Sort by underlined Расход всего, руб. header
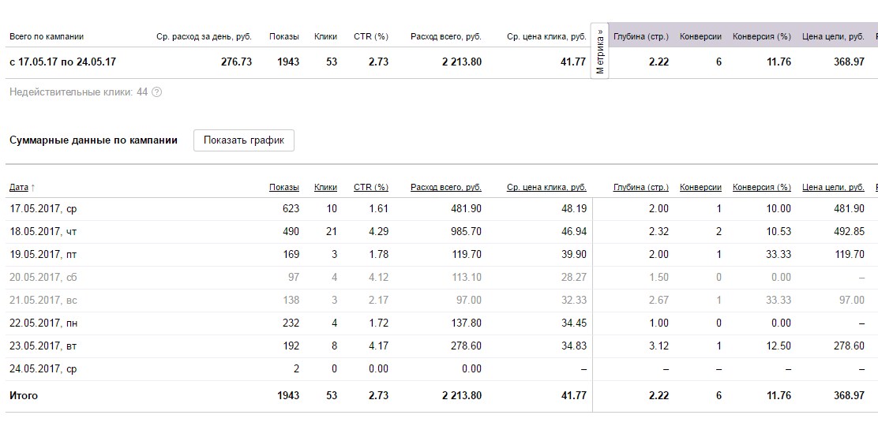Viewport: 878px width, 426px height. coord(445,188)
